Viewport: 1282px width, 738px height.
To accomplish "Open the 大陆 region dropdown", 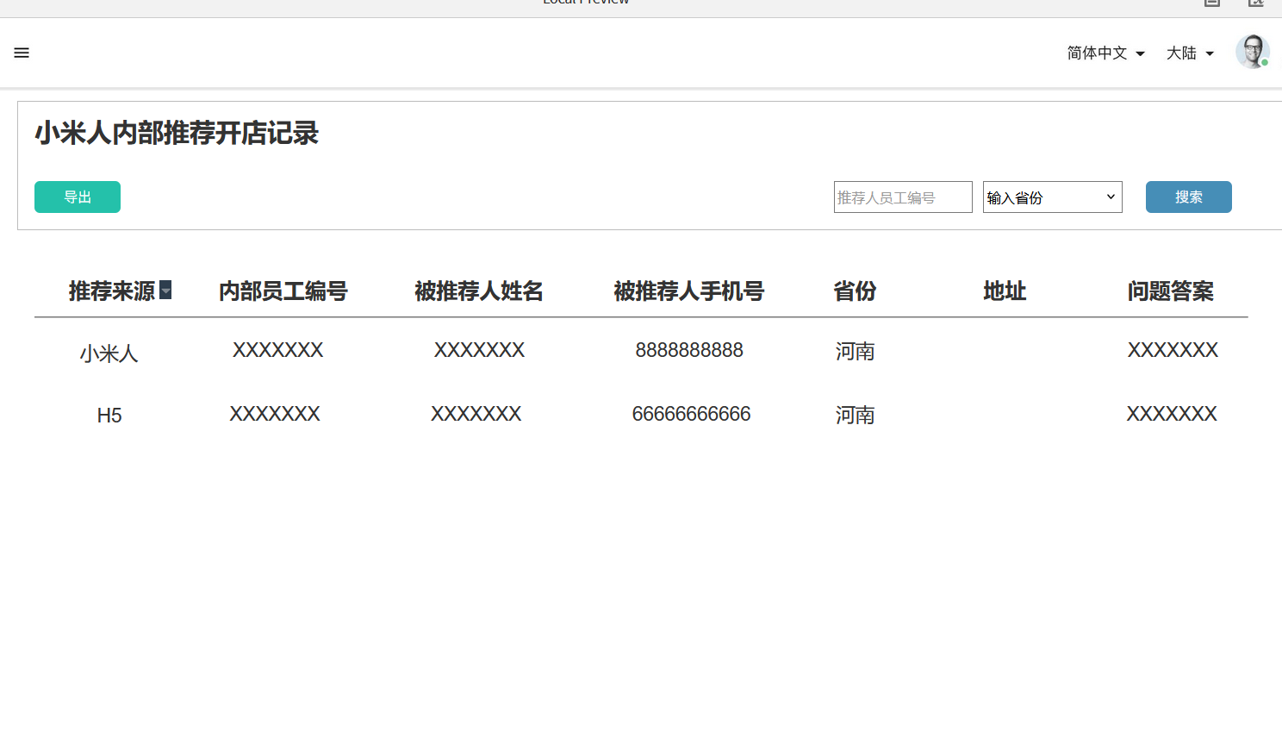I will [x=1190, y=53].
